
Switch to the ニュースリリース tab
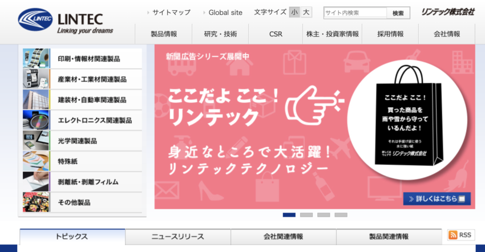[x=178, y=237]
